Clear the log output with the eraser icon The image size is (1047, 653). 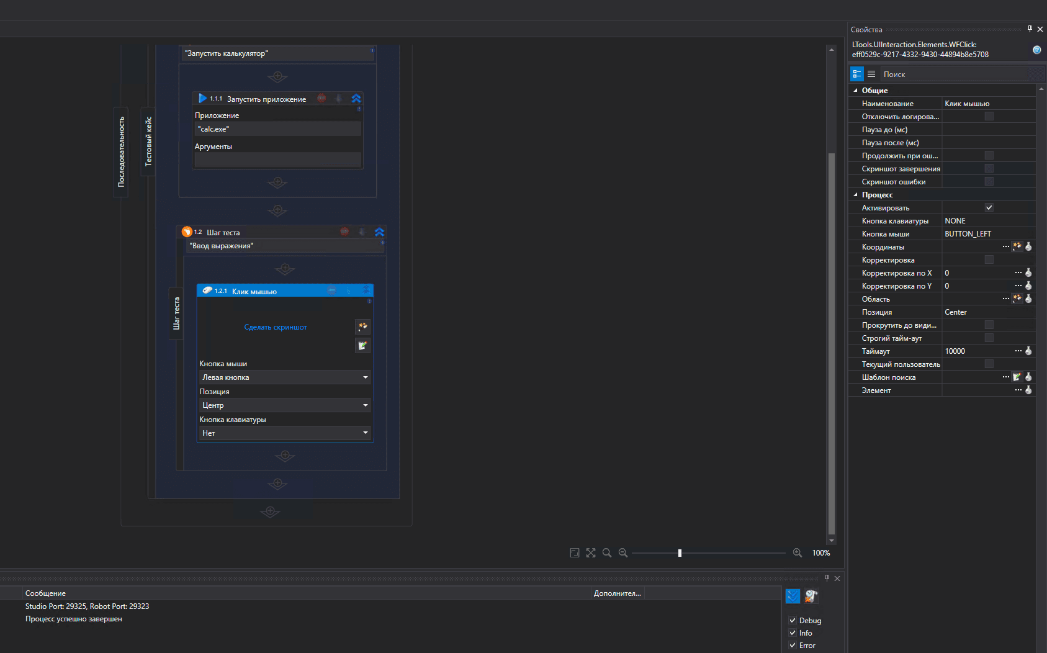click(x=811, y=596)
